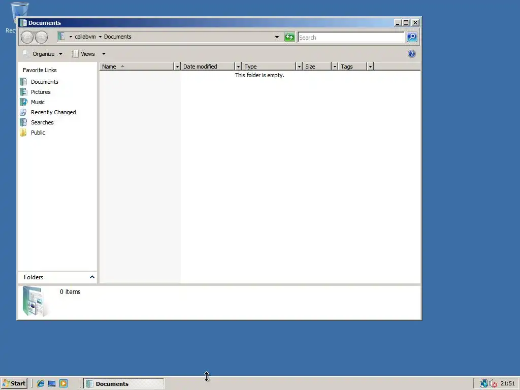Focus the Search input field
Screen dimensions: 520x390
(x=351, y=37)
